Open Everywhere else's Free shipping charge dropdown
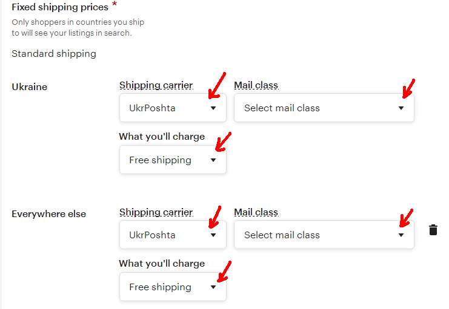 [x=173, y=287]
